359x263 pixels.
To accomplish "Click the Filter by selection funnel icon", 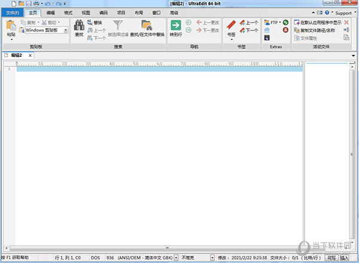I will [x=118, y=25].
